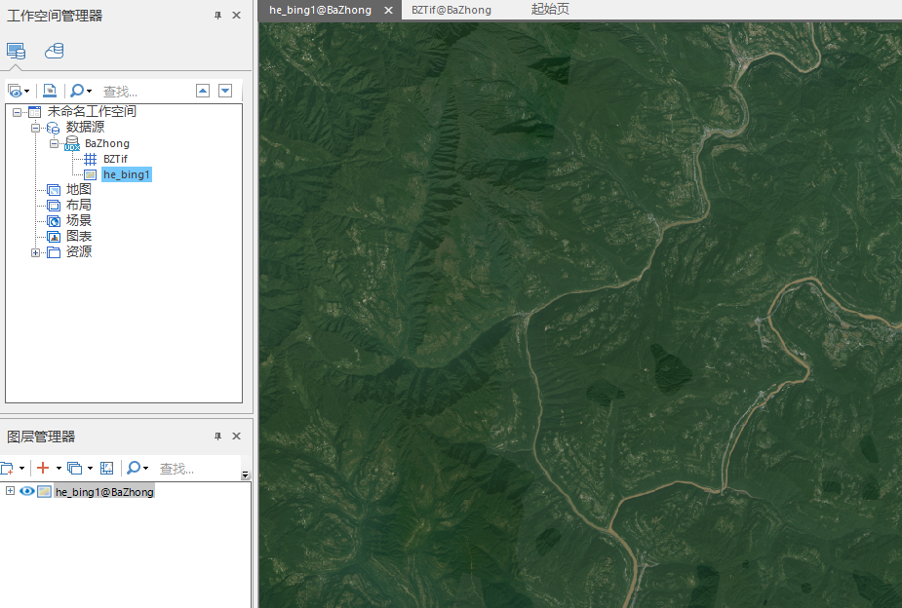
Task: Switch to the 起始页 tab
Action: click(550, 9)
